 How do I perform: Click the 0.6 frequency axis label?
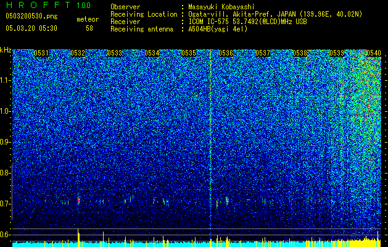(x=6, y=235)
